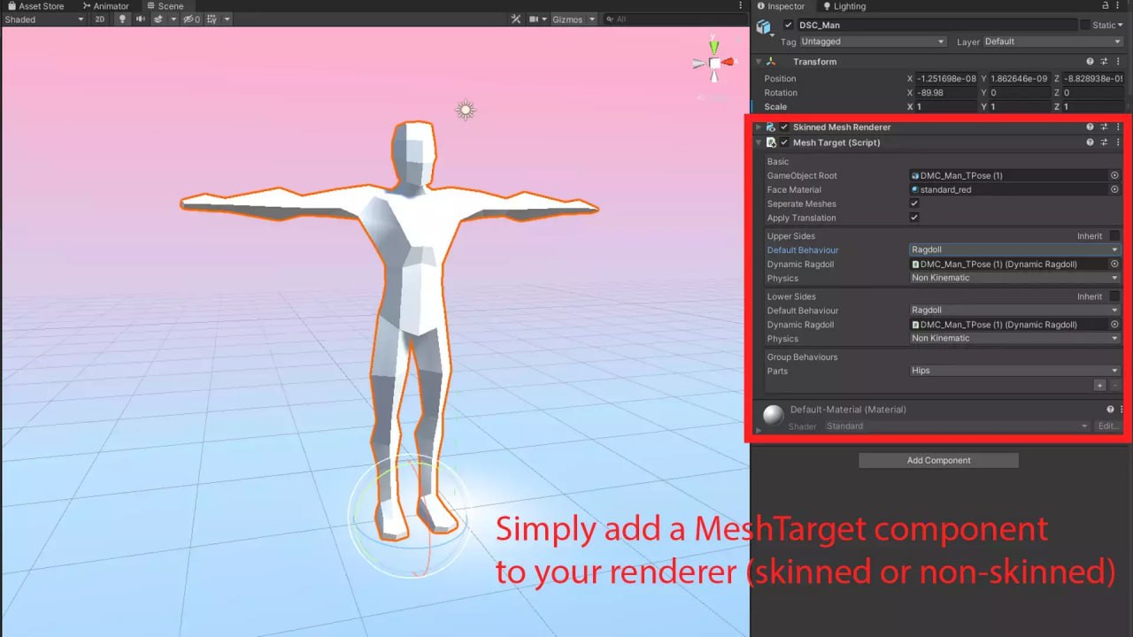Uncheck the Seperate Meshes checkbox

click(913, 203)
